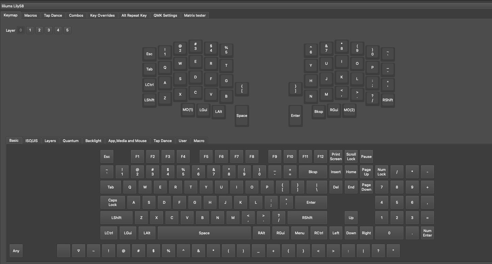Choose the Page Up keycode
Screen dimensions: 492x264
point(366,172)
